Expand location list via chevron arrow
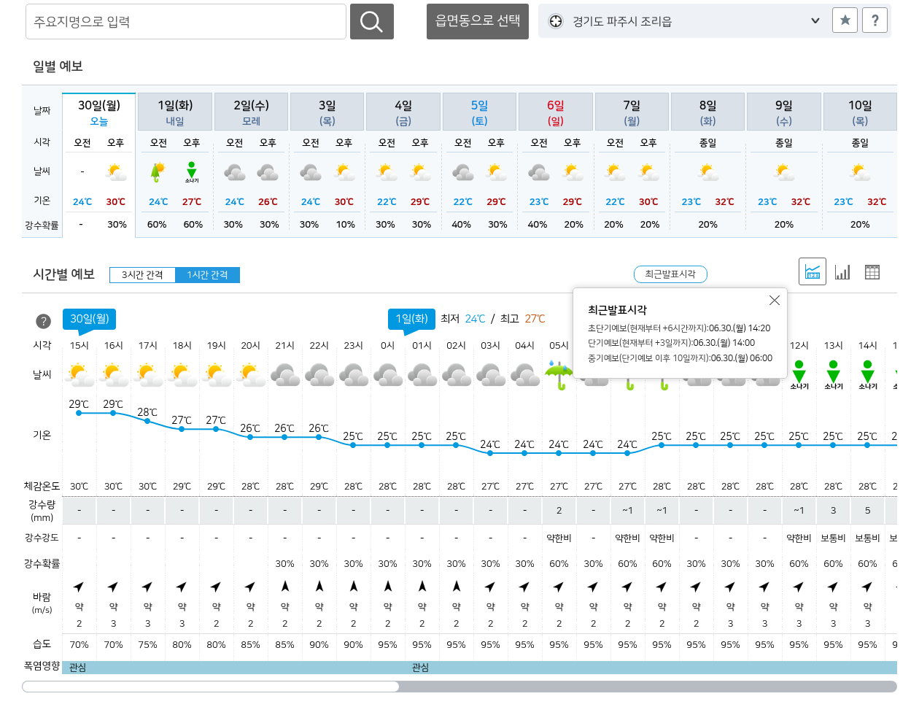Screen dimensions: 919x707 [815, 21]
